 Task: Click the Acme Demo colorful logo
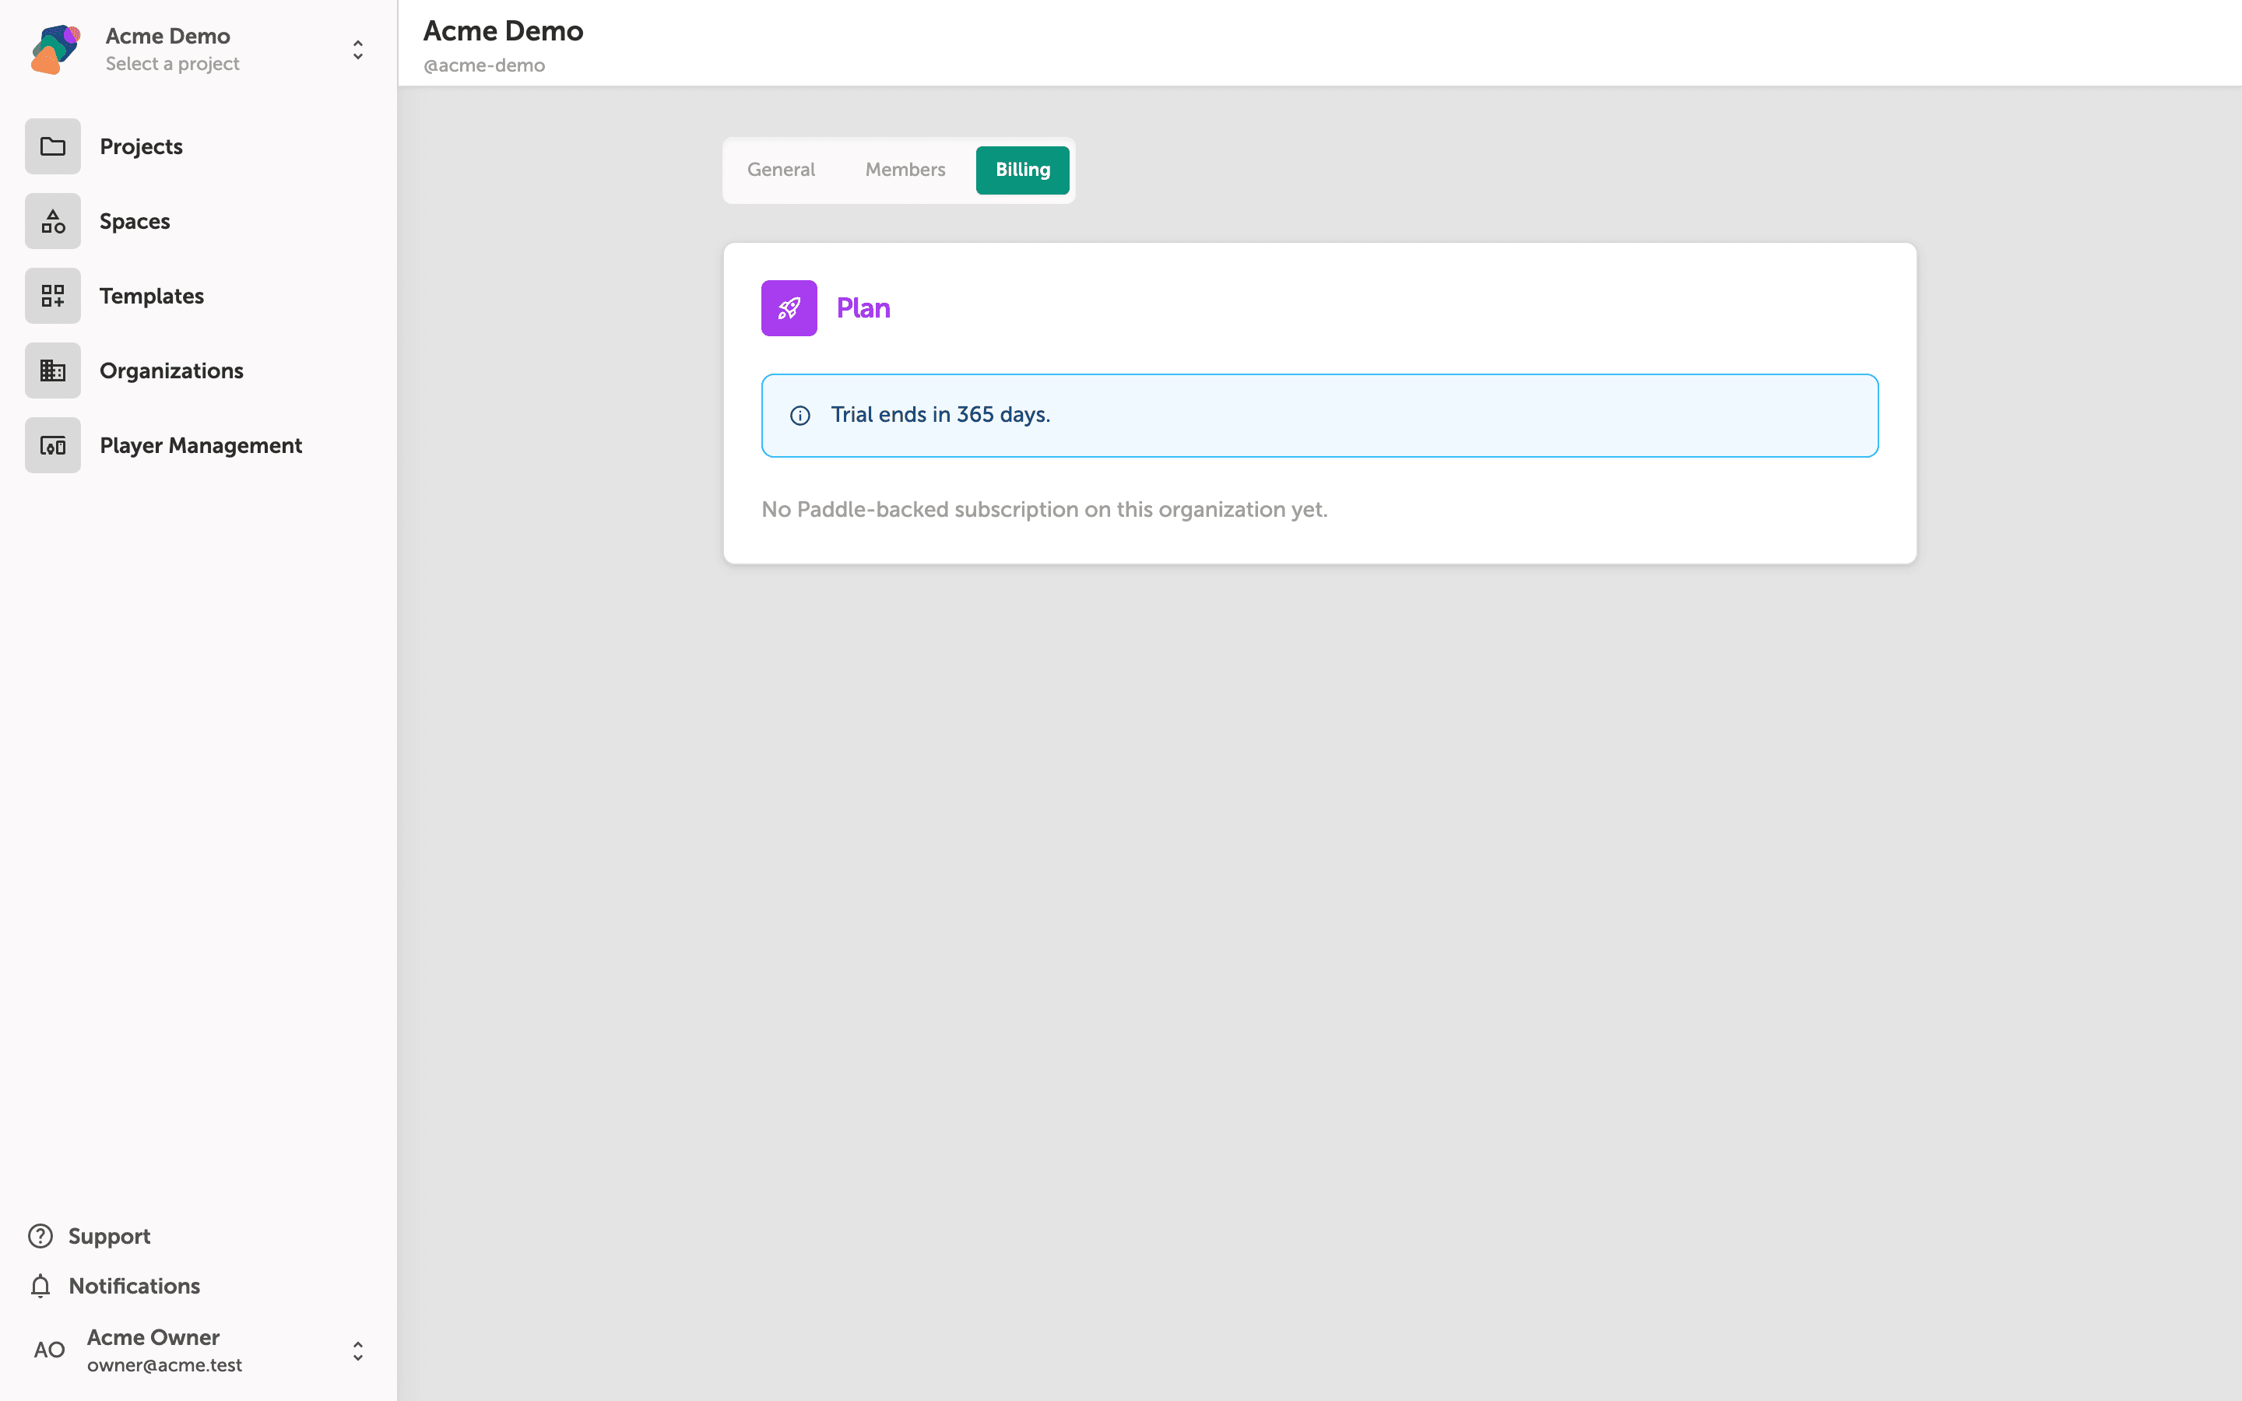point(55,49)
